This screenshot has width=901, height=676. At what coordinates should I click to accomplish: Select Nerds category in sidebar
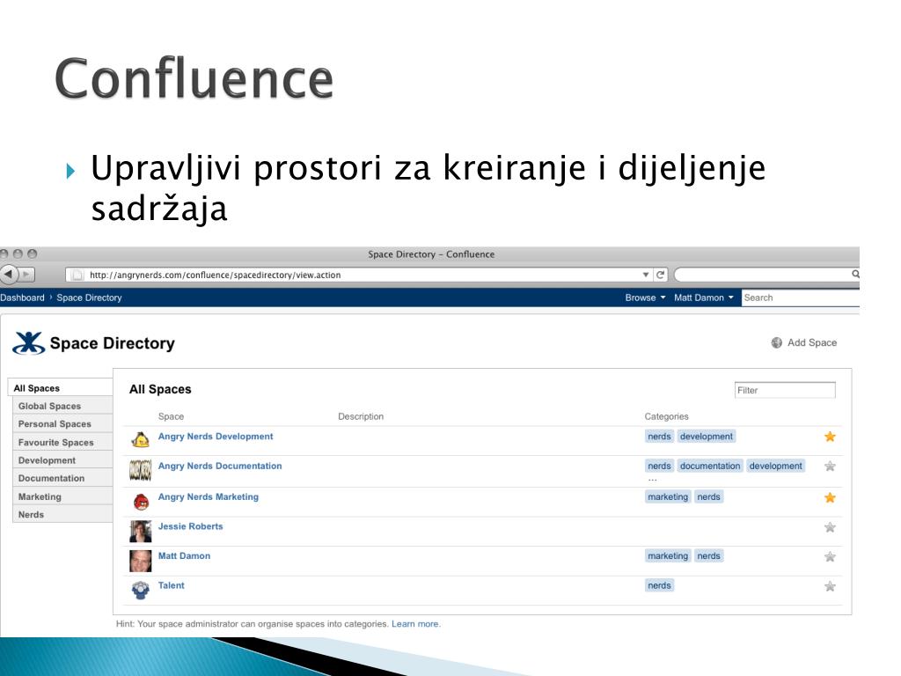(62, 514)
